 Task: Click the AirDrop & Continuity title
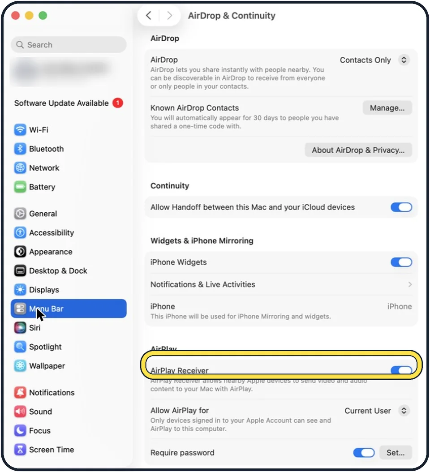232,16
